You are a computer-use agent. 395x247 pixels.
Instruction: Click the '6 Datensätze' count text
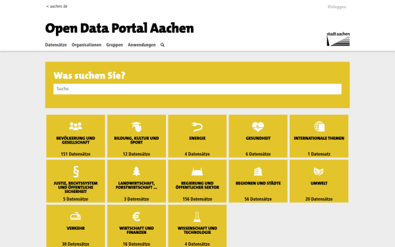(x=258, y=154)
